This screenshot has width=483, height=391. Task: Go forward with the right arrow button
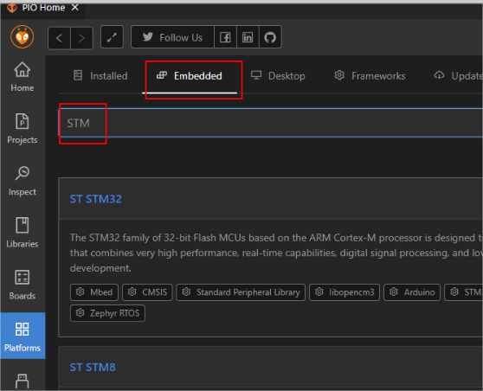coord(81,38)
